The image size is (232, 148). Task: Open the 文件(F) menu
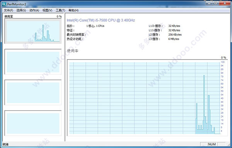9,10
